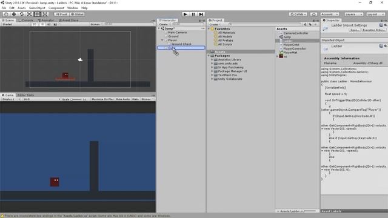
Task: Select the PlayerMat material asset
Action: click(290, 53)
